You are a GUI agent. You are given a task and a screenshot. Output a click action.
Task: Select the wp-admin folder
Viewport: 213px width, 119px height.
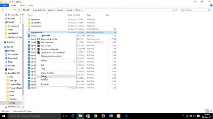[35, 20]
